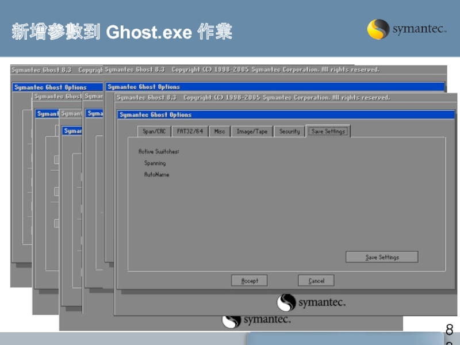Click the Symantec logo below Accept button

click(311, 302)
